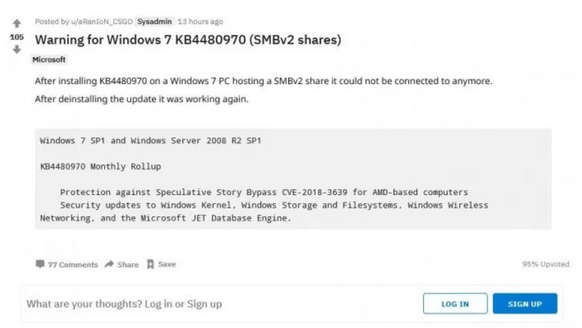Click the bookmark save icon

(x=149, y=264)
